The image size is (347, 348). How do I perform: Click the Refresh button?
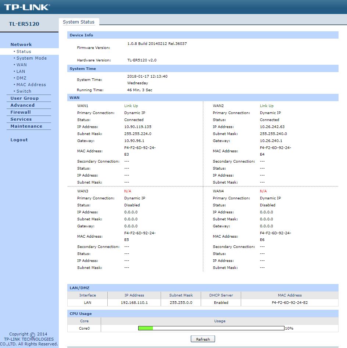[203, 339]
